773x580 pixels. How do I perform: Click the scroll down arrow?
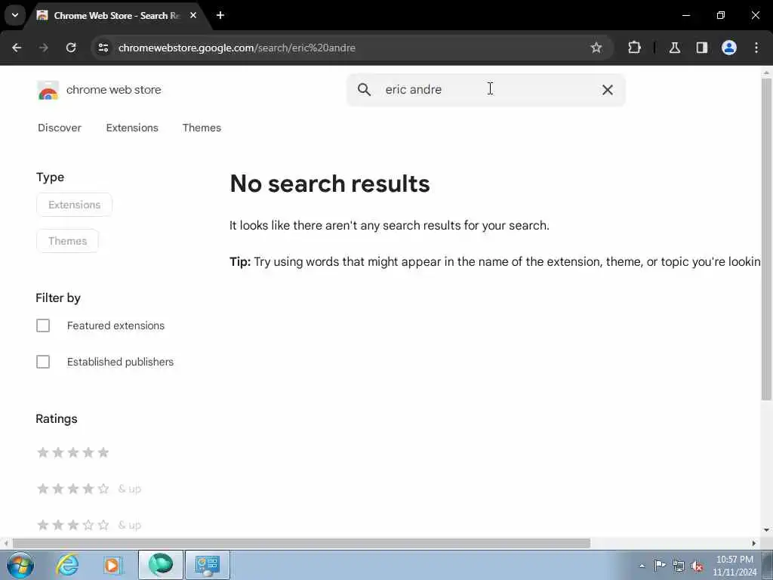coord(766,530)
